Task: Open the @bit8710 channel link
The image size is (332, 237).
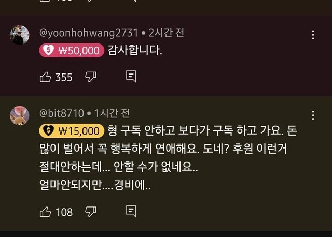Action: [62, 113]
